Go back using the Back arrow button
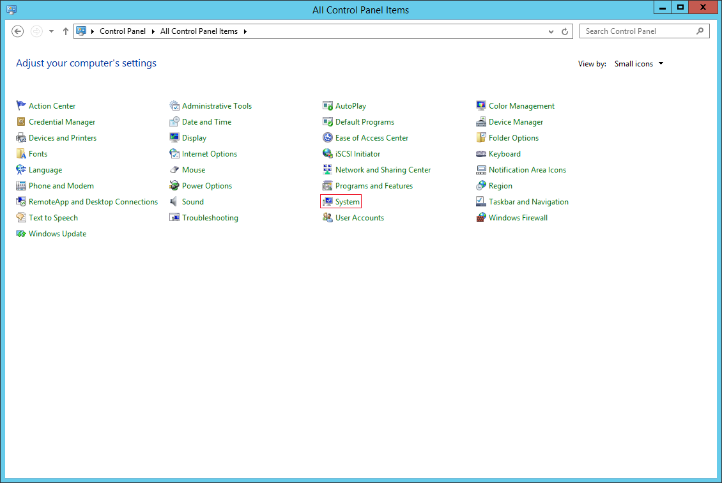Image resolution: width=722 pixels, height=483 pixels. click(x=17, y=31)
